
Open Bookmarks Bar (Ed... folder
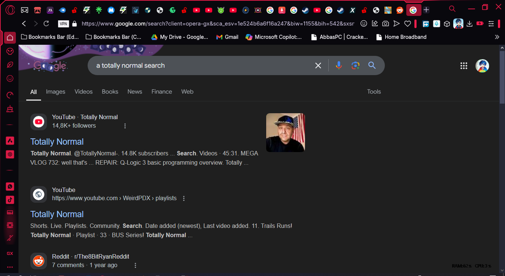[50, 37]
